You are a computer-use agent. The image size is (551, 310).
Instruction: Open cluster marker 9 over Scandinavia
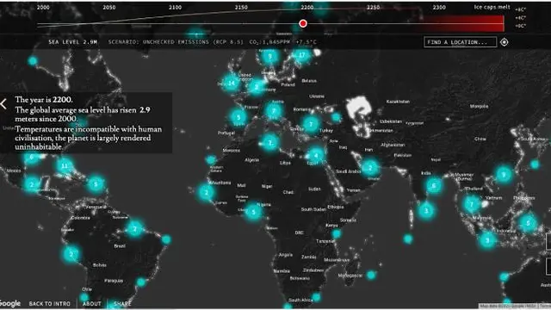pos(269,56)
